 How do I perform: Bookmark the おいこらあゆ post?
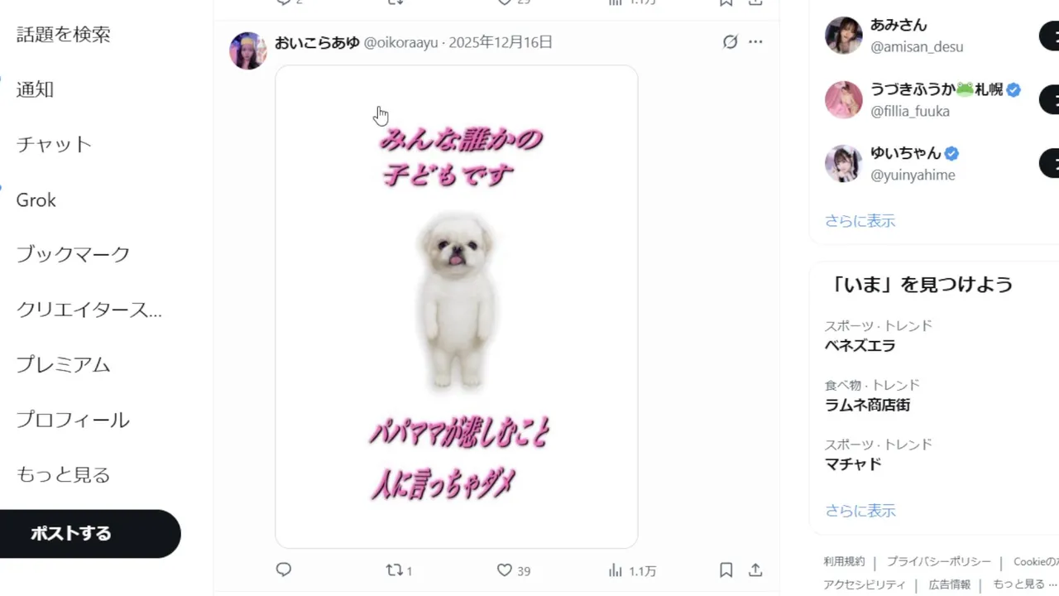726,570
